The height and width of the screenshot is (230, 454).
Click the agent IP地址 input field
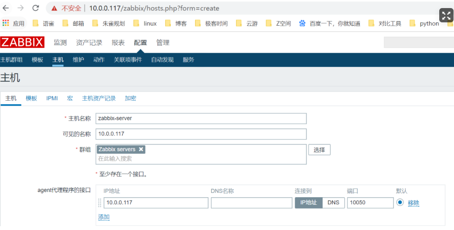pyautogui.click(x=156, y=202)
